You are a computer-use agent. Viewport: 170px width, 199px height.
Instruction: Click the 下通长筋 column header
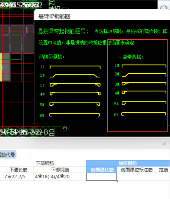click(x=18, y=170)
